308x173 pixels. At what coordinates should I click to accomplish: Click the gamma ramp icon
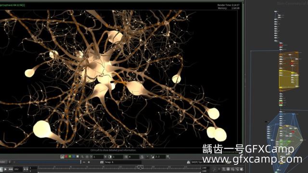click(153, 157)
